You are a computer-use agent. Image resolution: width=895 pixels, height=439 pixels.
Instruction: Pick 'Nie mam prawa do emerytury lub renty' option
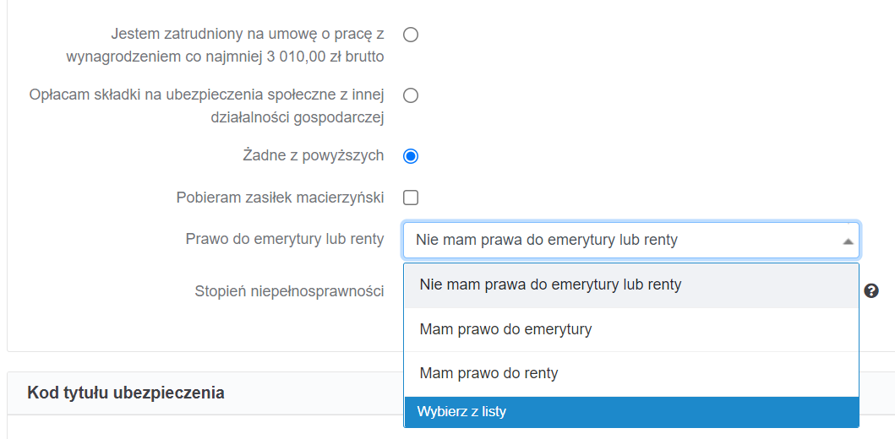pyautogui.click(x=630, y=285)
